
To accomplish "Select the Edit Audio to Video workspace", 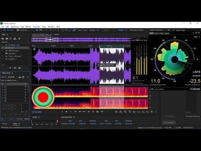I will tap(137, 30).
